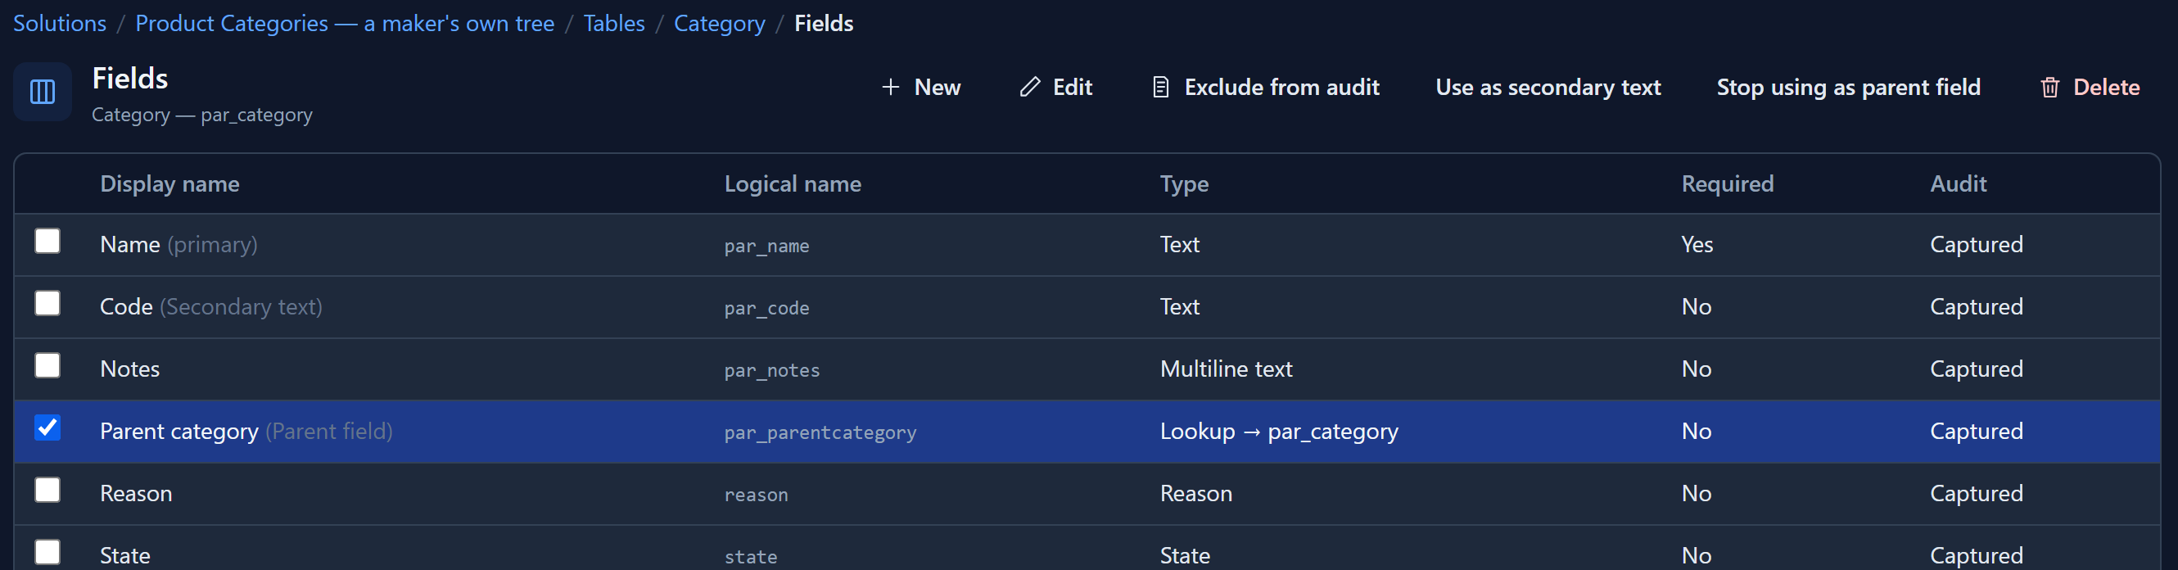Click par_notes logical name

(772, 370)
